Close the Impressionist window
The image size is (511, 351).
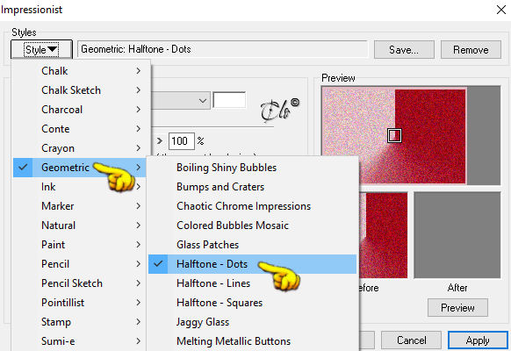click(500, 10)
